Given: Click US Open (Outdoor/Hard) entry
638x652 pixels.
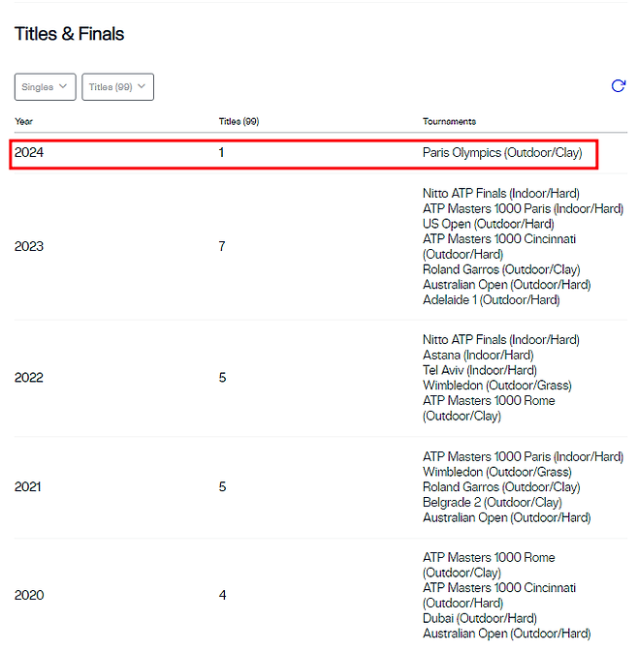Looking at the screenshot, I should coord(488,224).
